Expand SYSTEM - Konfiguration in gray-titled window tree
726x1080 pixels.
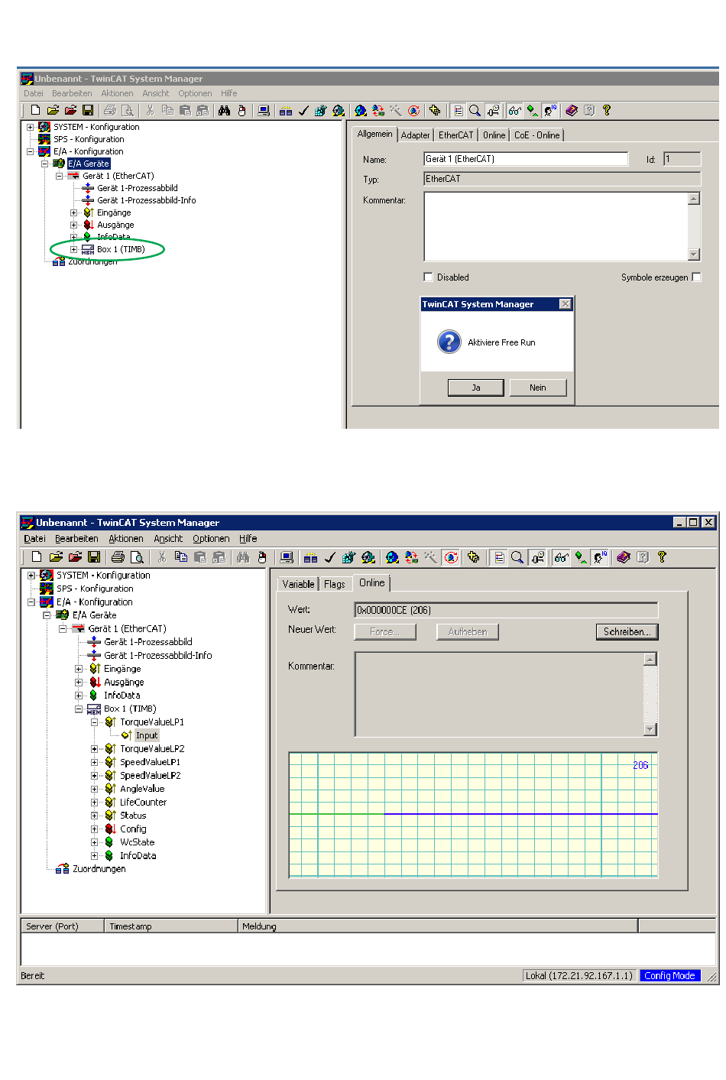click(31, 127)
